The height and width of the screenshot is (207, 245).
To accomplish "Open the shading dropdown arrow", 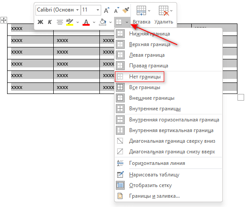I will click(111, 22).
